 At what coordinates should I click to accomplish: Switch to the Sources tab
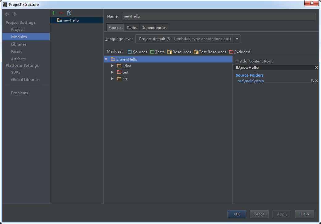coord(115,28)
